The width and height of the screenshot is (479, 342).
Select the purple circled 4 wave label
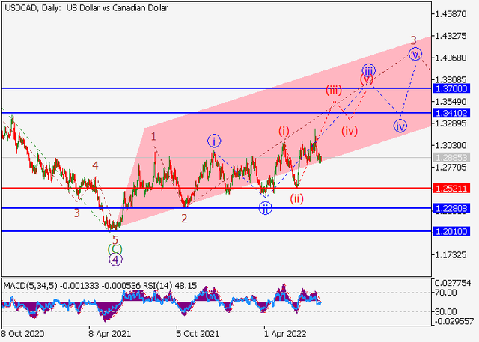115,260
